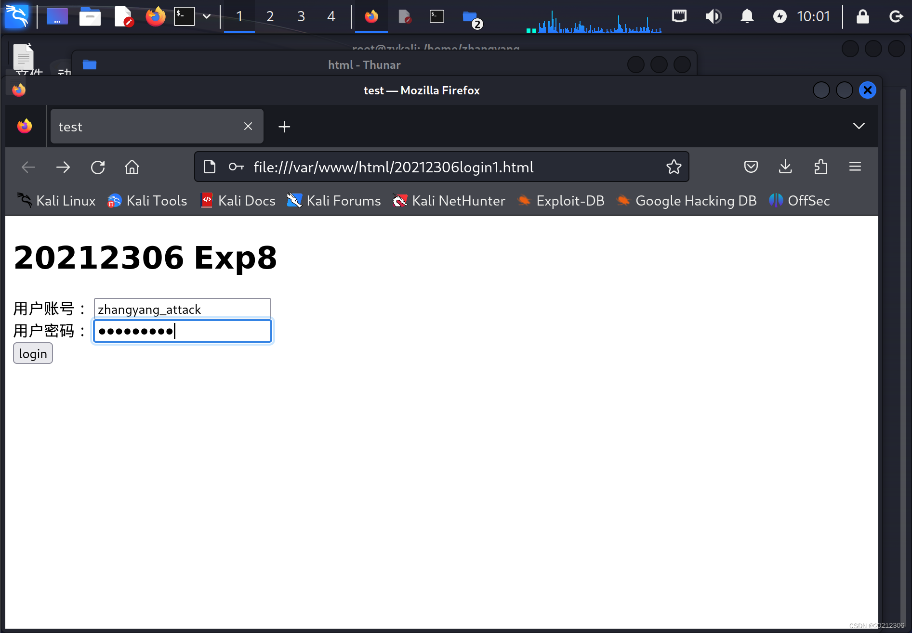Viewport: 912px width, 633px height.
Task: Switch to workspace 2
Action: [x=270, y=16]
